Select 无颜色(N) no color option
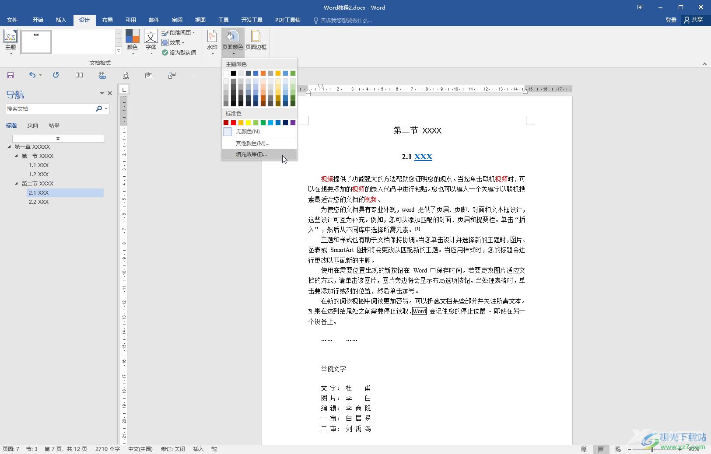This screenshot has height=454, width=711. click(x=259, y=132)
